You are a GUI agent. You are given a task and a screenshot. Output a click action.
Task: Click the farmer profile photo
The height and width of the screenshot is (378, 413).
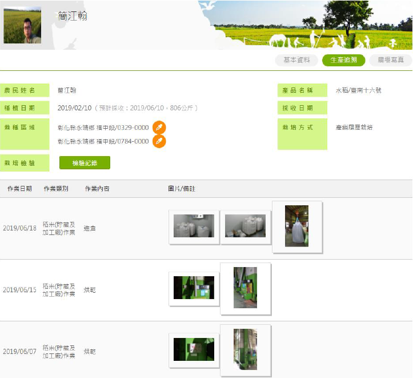[x=22, y=25]
